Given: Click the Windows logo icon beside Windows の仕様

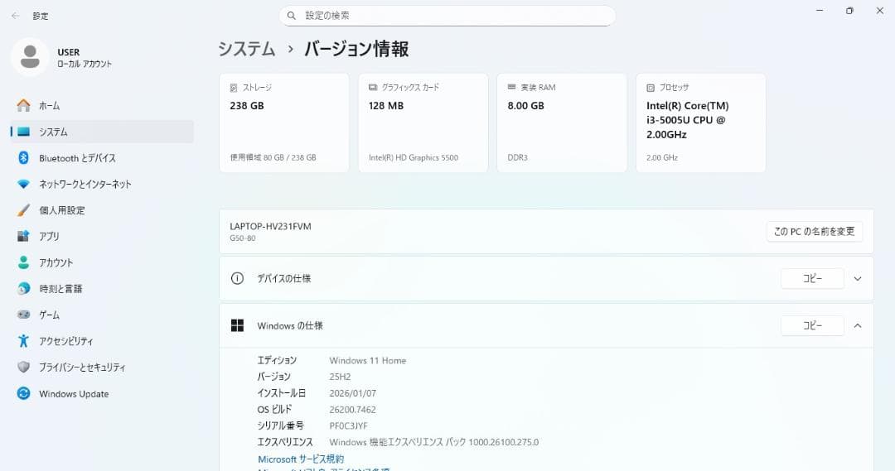Looking at the screenshot, I should (237, 325).
